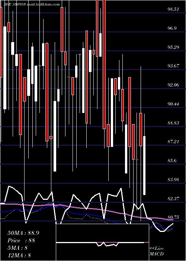This screenshot has width=186, height=261.
Task: Click the 90.44 price axis label
Action: [x=173, y=104]
